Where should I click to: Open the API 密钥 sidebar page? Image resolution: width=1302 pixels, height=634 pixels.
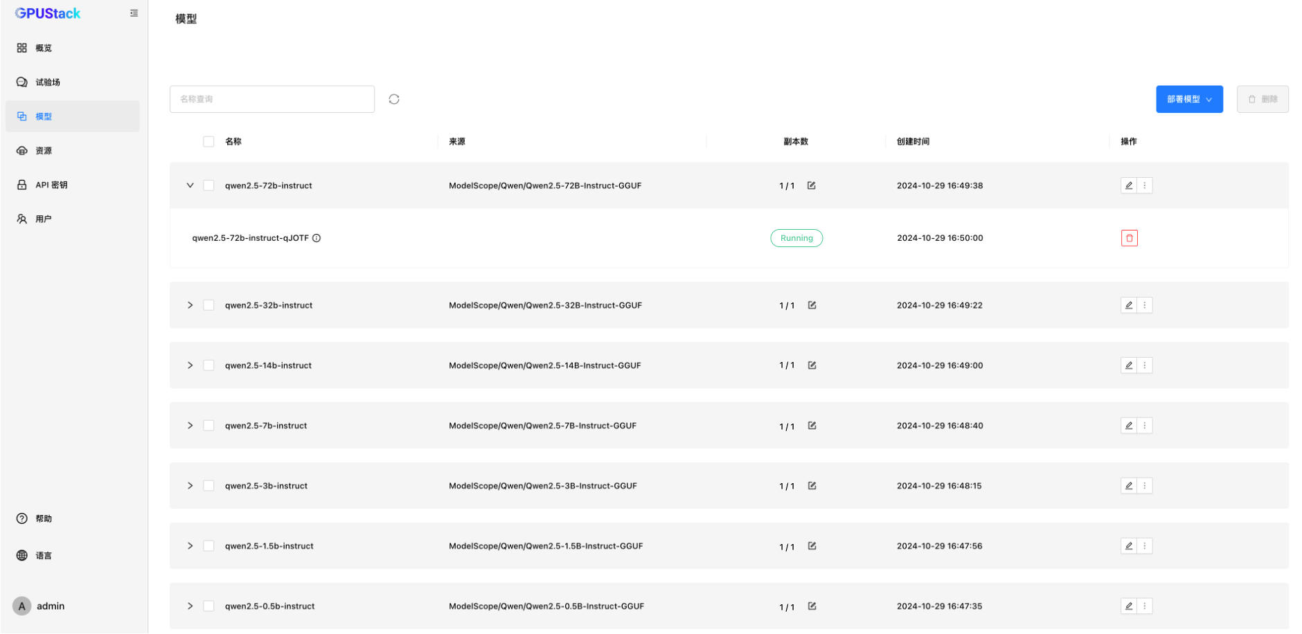(x=51, y=185)
